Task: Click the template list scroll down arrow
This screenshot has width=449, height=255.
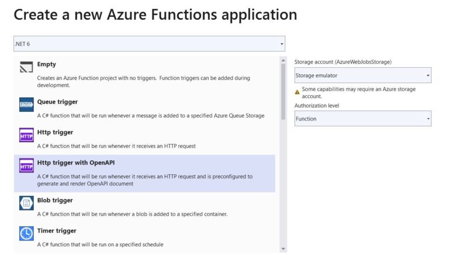Action: pos(284,249)
